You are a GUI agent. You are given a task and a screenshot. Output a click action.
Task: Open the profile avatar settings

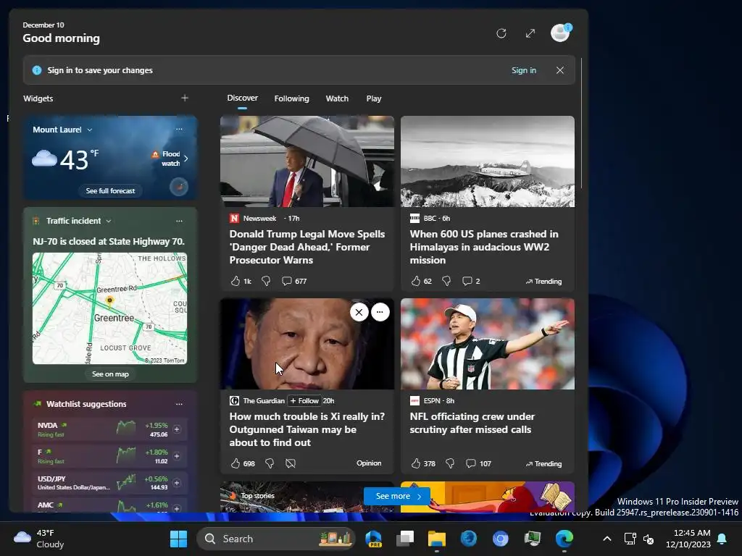(561, 33)
